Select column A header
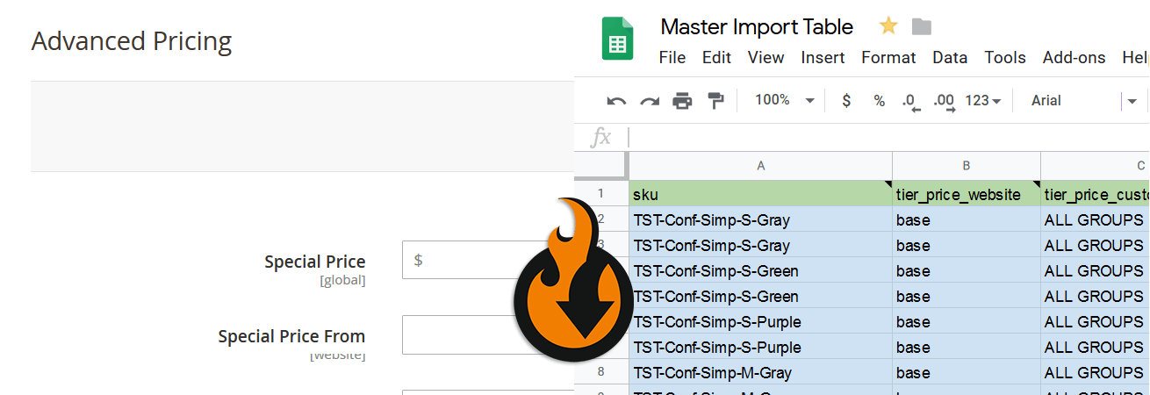1150x395 pixels. pos(761,166)
